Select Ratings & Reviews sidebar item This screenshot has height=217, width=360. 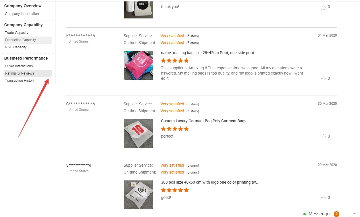[x=20, y=73]
